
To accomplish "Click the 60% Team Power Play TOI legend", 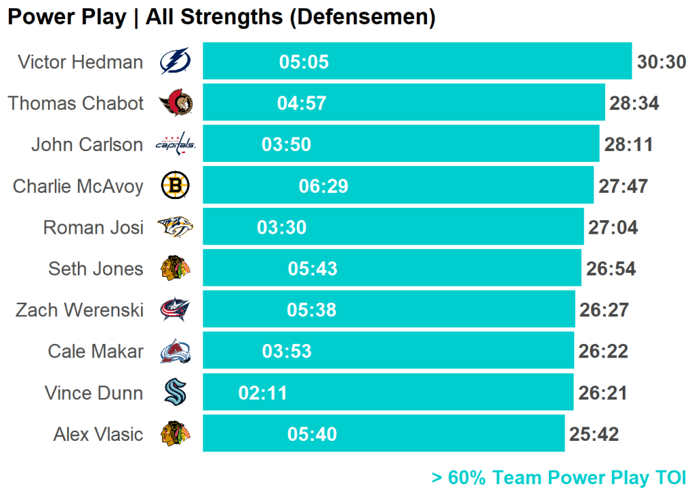I will coord(558,477).
